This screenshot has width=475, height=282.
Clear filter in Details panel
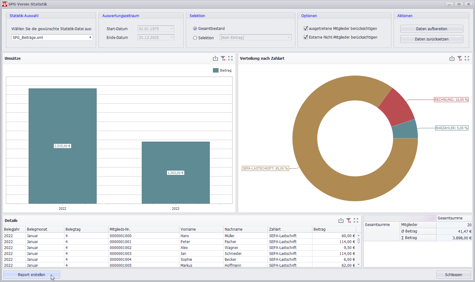pos(348,220)
